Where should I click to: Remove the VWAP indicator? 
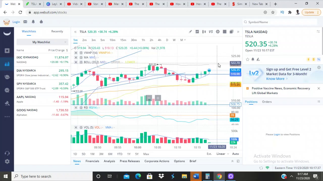point(76,53)
